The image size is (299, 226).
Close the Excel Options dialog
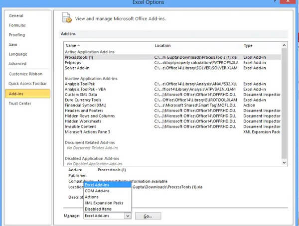pos(288,1)
